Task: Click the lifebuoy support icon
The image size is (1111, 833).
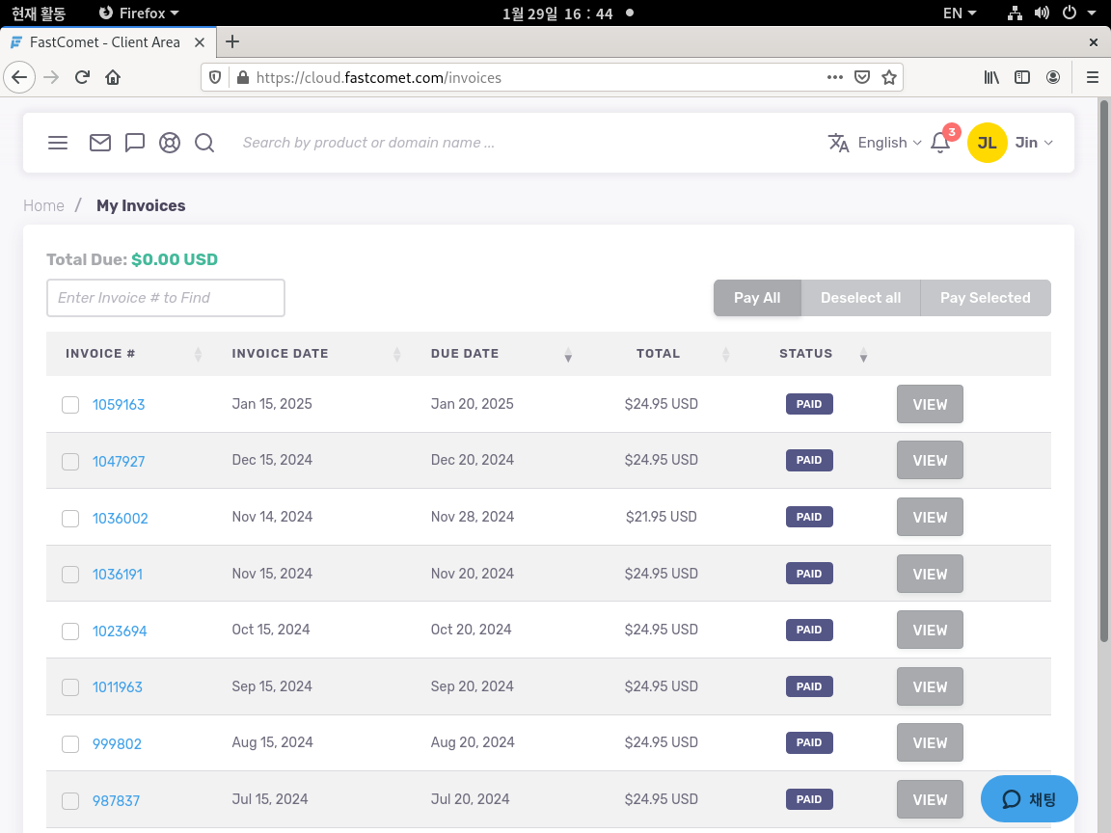Action: point(170,143)
